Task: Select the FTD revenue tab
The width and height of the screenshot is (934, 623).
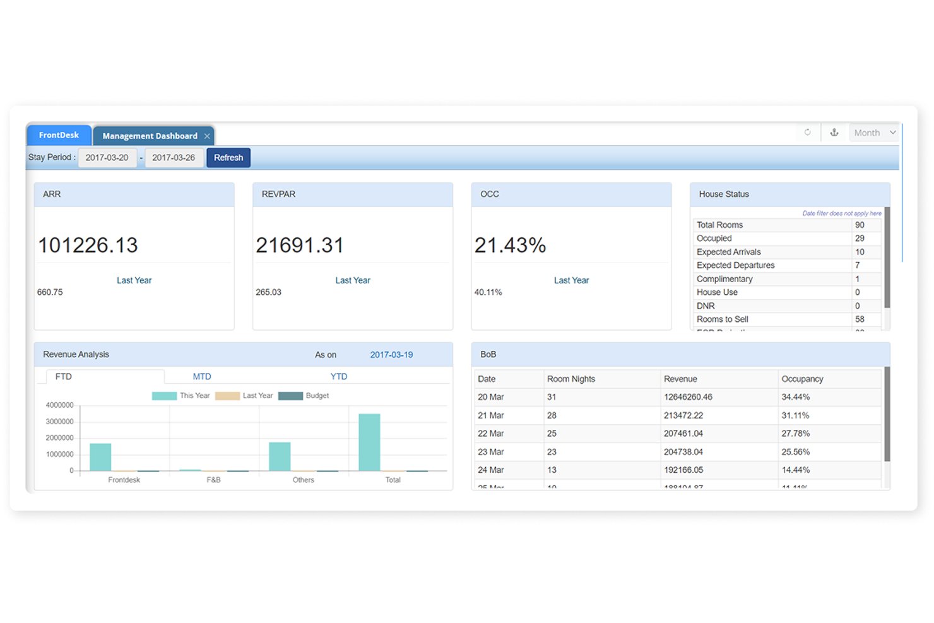Action: click(x=64, y=376)
